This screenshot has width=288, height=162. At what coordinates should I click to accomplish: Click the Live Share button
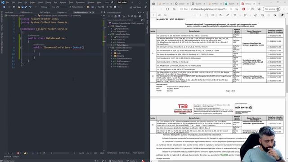135,7
